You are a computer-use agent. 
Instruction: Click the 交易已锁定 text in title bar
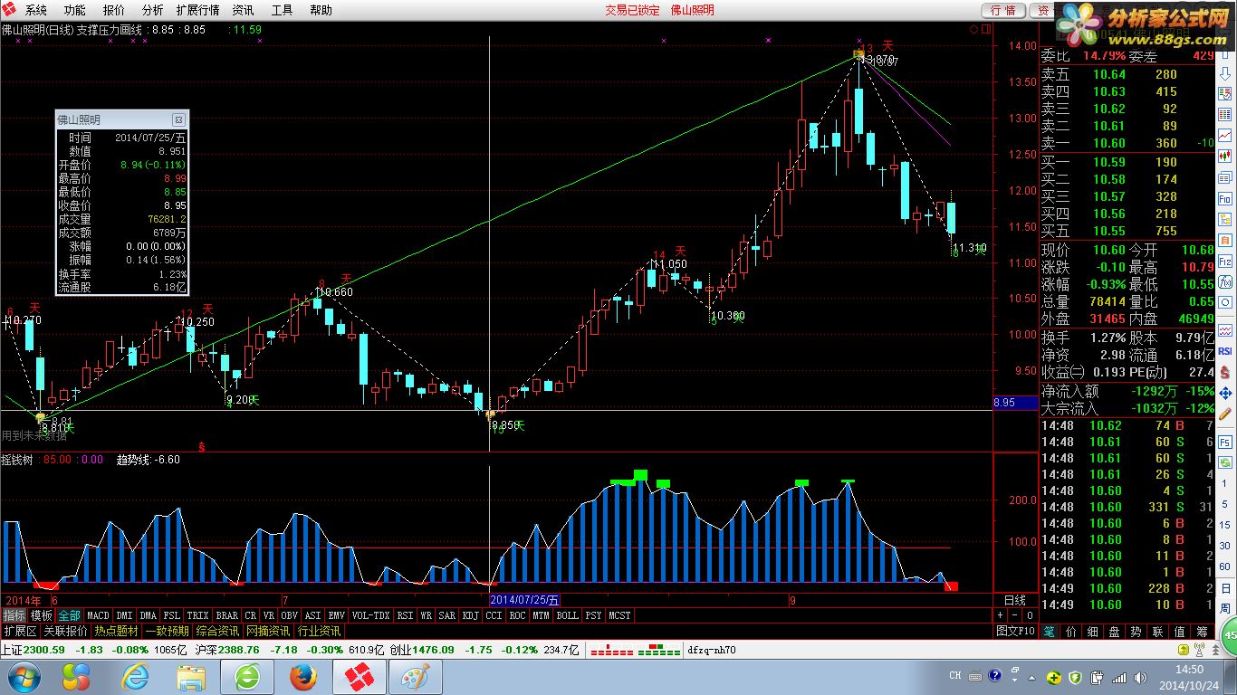pos(632,11)
